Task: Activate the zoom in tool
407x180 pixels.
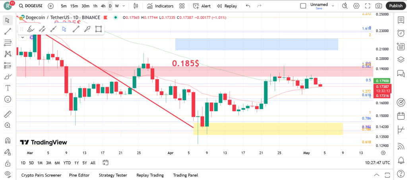Action: [x=8, y=126]
